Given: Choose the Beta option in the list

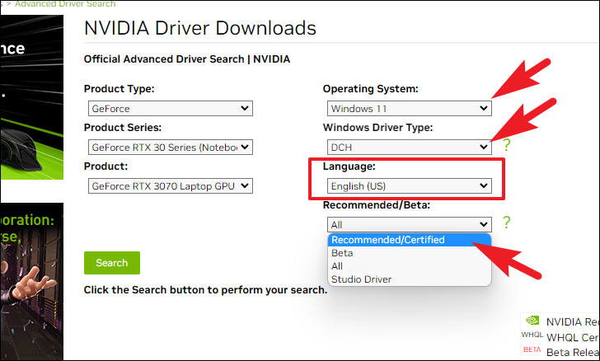Looking at the screenshot, I should coord(409,253).
